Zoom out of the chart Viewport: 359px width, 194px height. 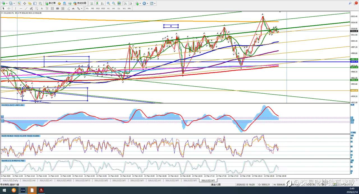tap(114, 3)
